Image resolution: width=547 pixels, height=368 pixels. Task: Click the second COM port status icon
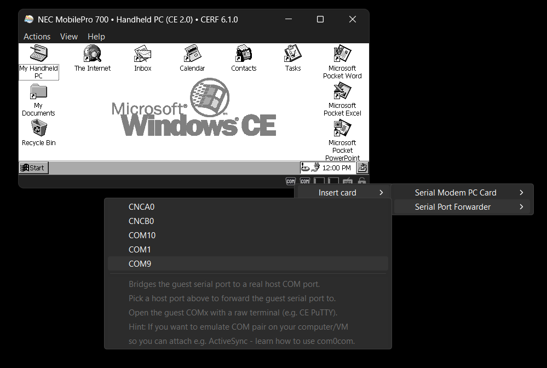click(x=305, y=181)
